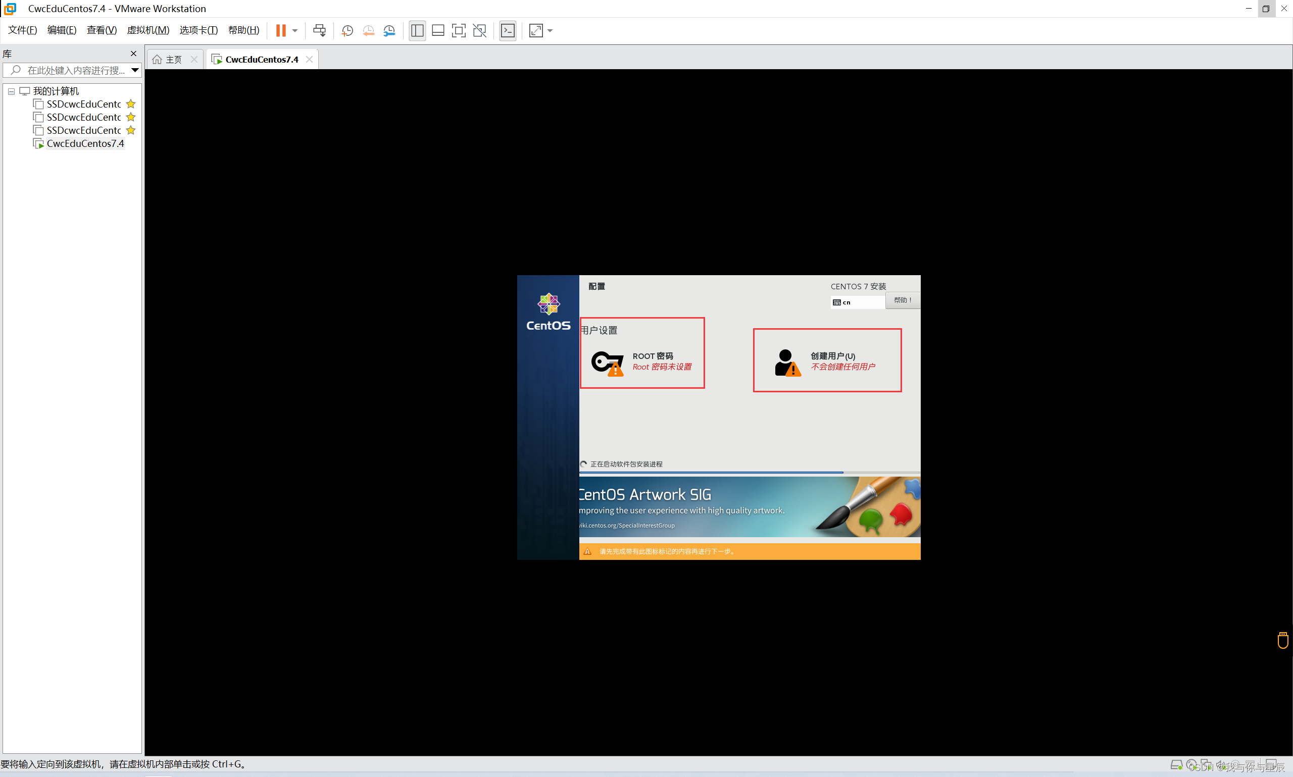Viewport: 1293px width, 777px height.
Task: Click the ROOT password key icon
Action: tap(607, 362)
